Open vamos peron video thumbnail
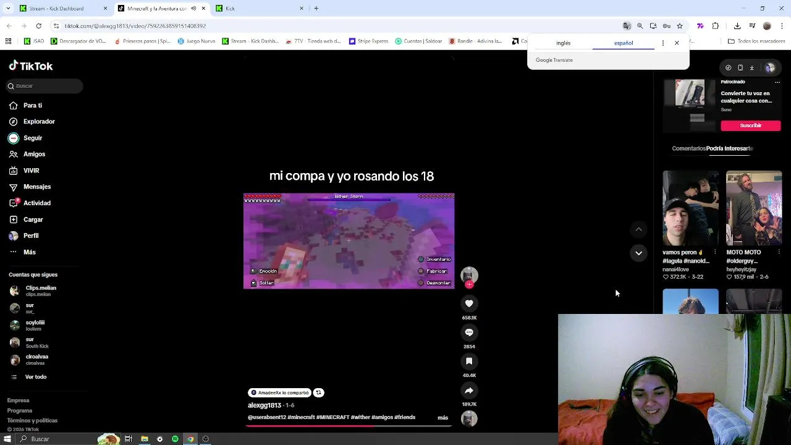 (x=690, y=208)
